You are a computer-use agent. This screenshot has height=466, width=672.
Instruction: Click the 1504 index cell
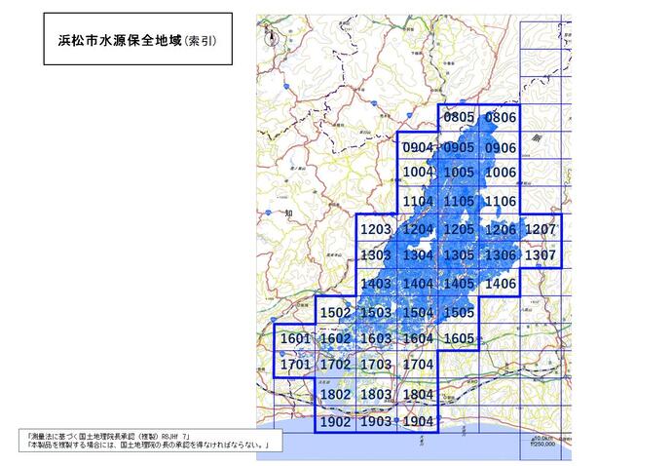[x=418, y=310]
